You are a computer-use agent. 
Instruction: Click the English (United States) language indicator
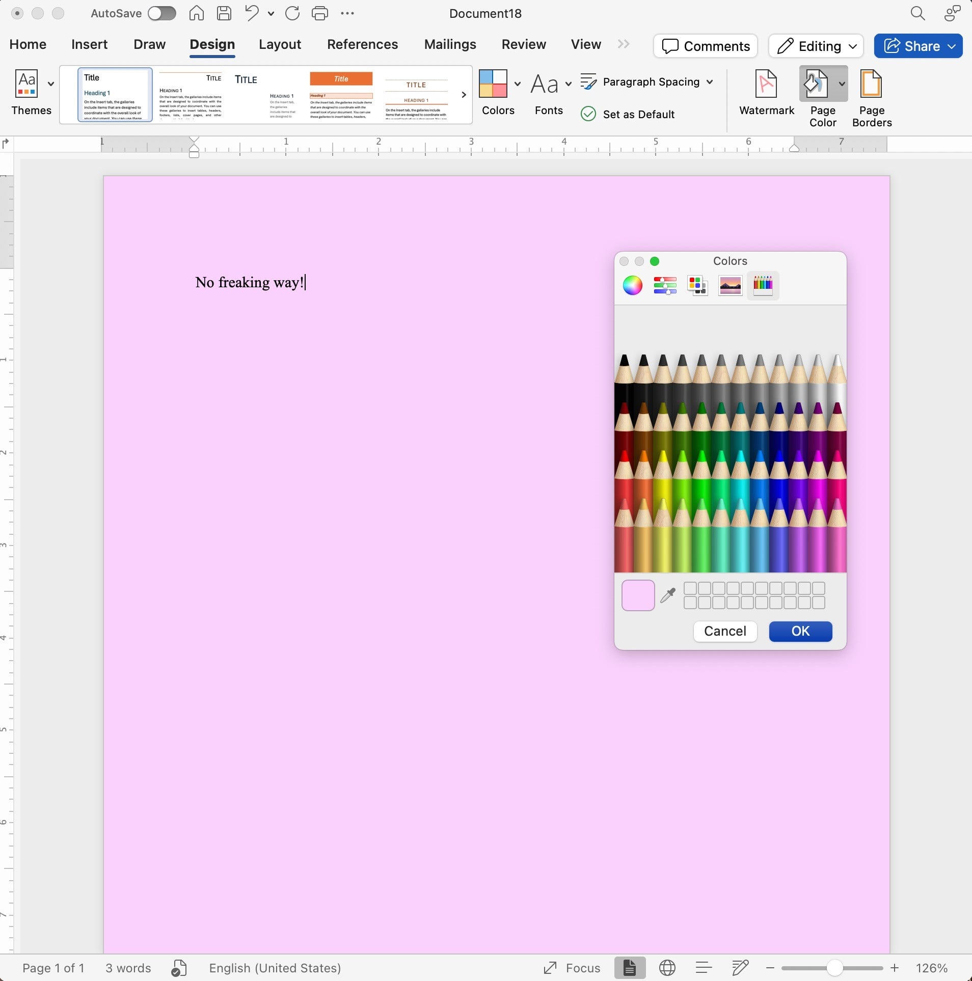[275, 968]
